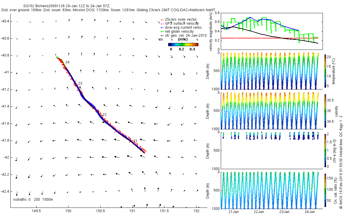Click the -42.4 latitude tick label
The width and height of the screenshot is (345, 215).
[x=5, y=192]
